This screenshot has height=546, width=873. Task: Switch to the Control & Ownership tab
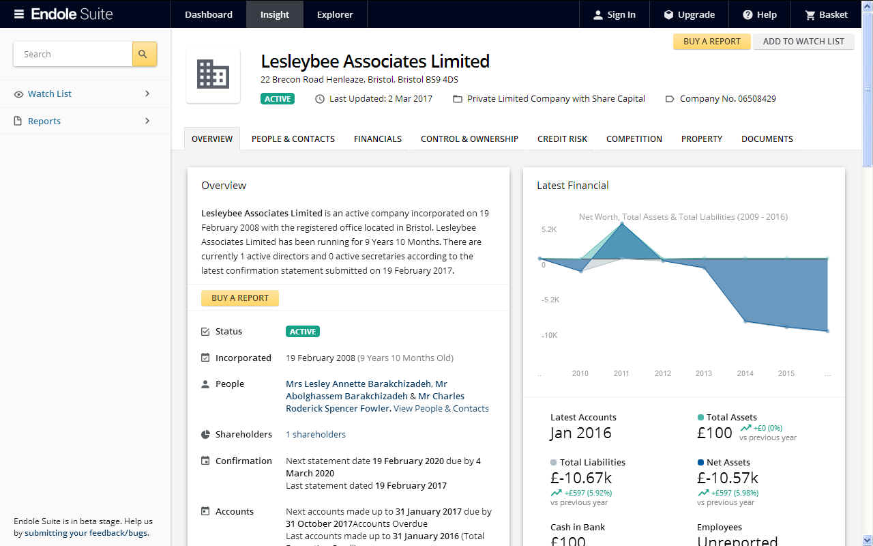point(469,139)
